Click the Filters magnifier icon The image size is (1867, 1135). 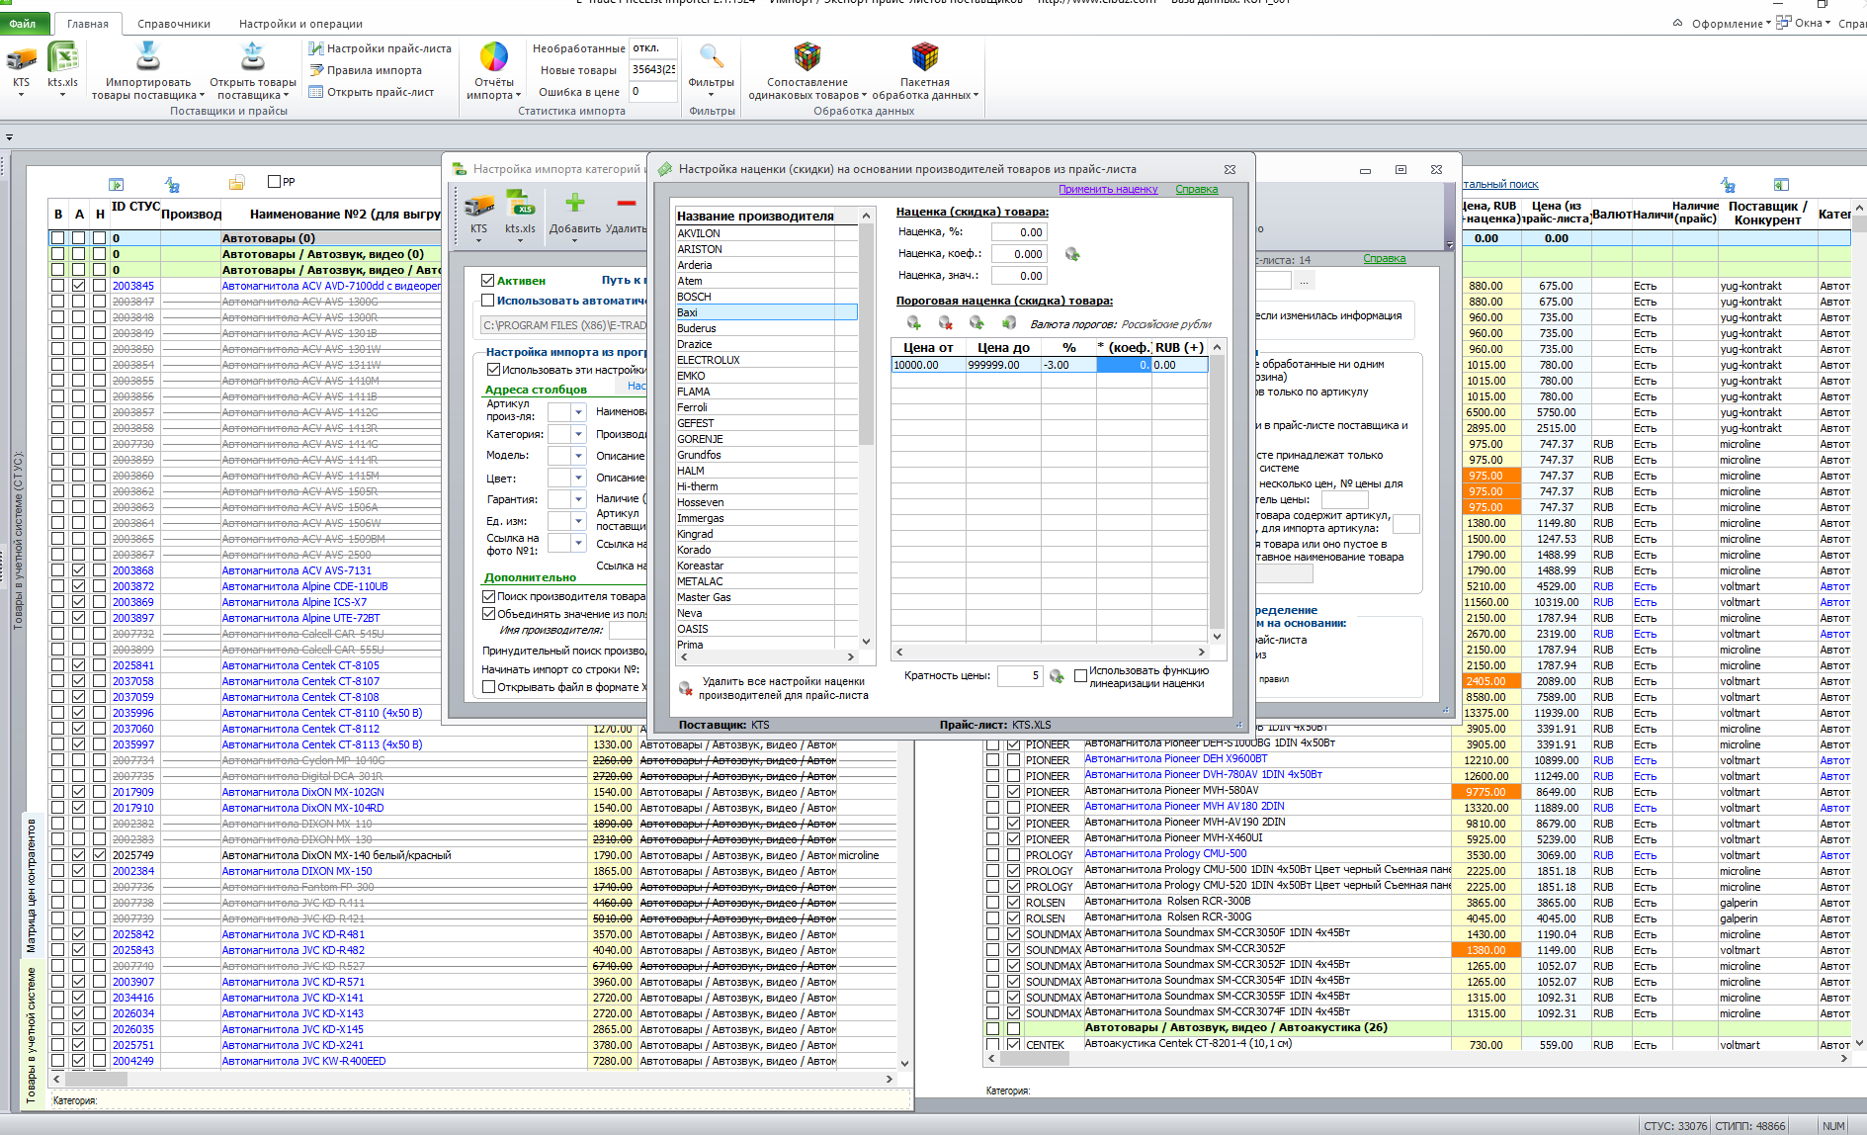click(x=712, y=57)
